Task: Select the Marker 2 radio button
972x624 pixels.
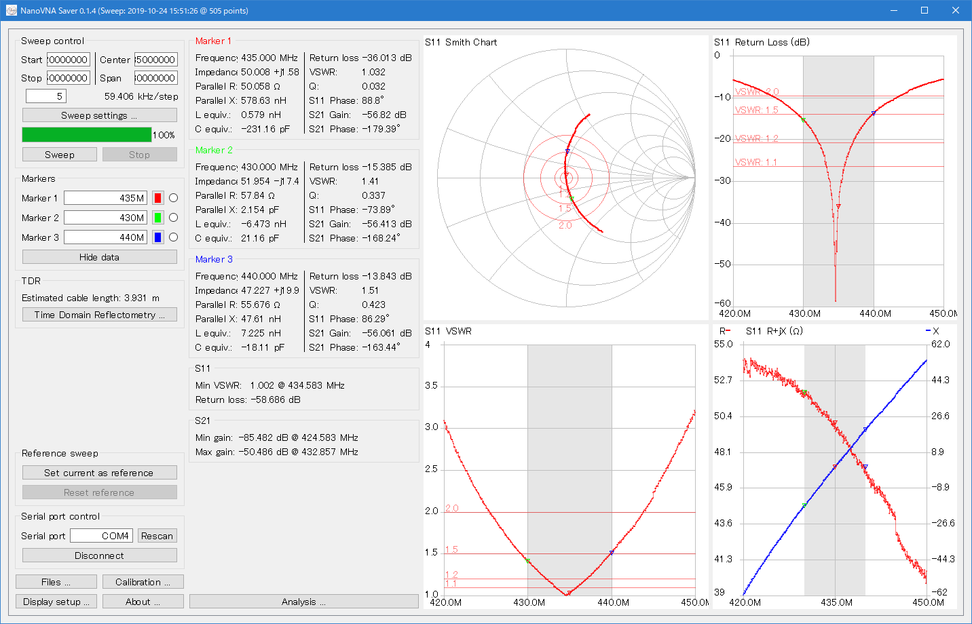Action: tap(173, 218)
